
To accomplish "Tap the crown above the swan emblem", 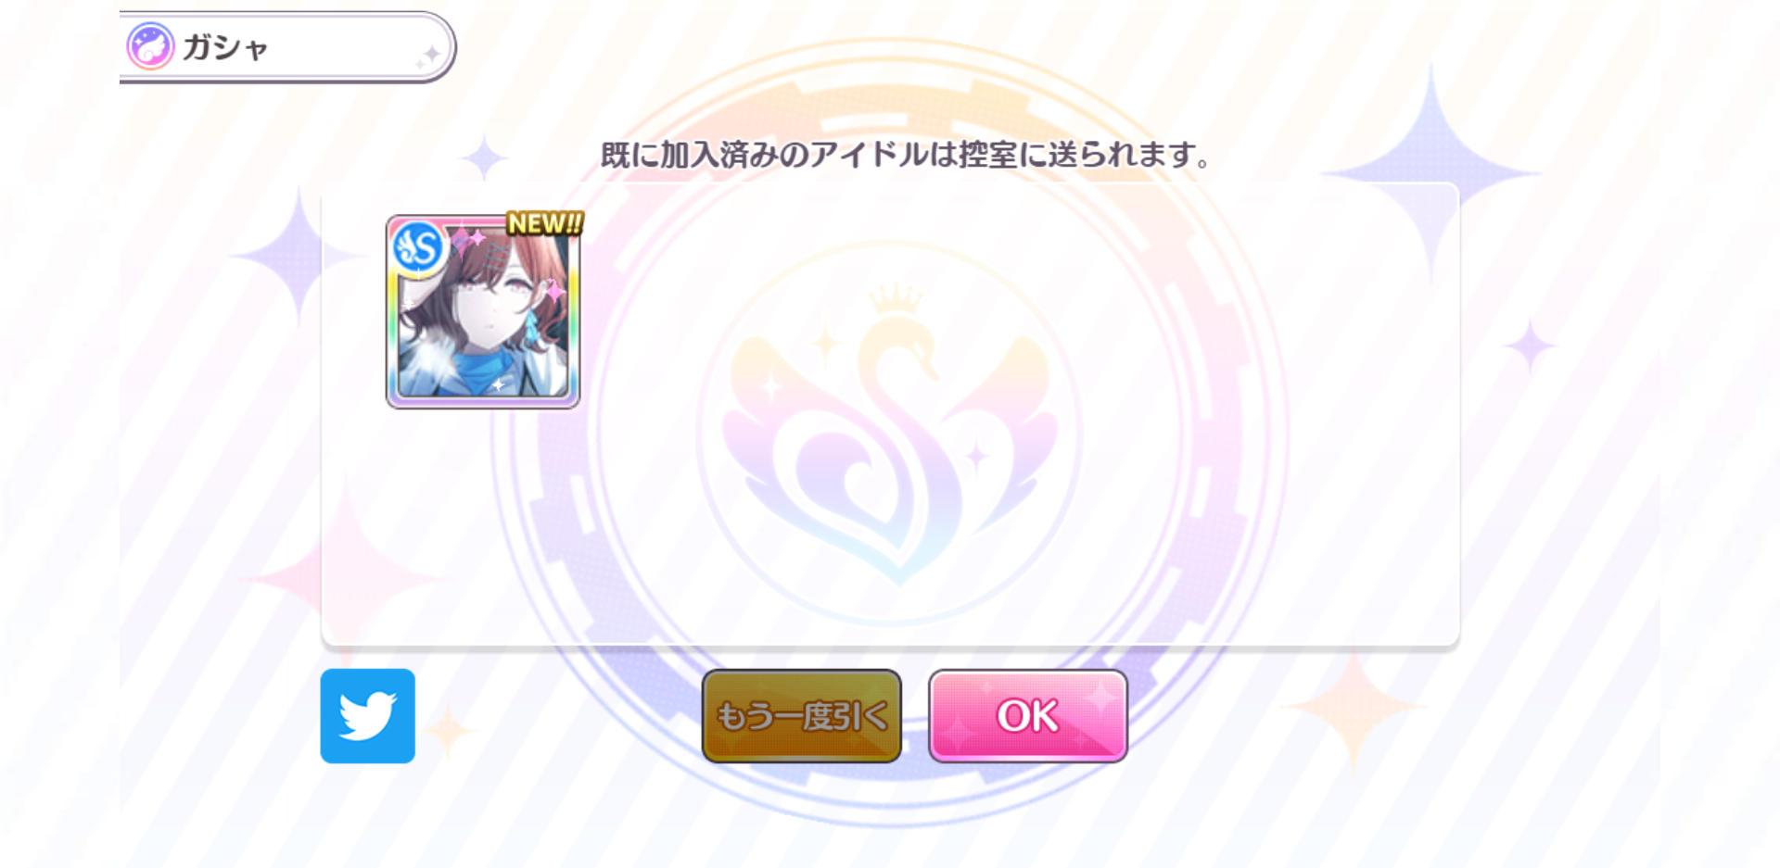I will [x=895, y=300].
